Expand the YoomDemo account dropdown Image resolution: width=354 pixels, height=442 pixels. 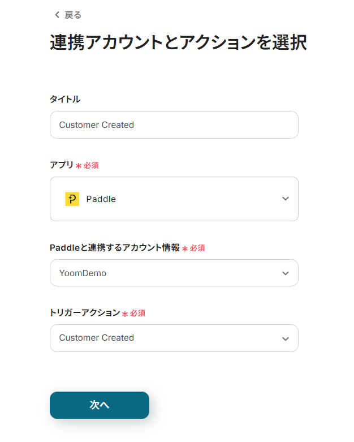click(x=174, y=273)
